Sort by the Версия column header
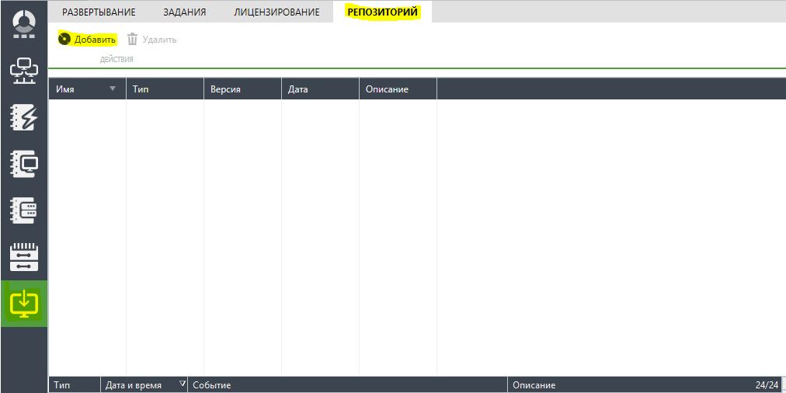Image resolution: width=786 pixels, height=393 pixels. click(x=242, y=89)
